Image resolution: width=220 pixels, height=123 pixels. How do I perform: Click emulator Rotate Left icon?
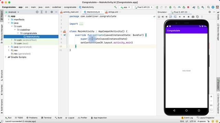[x=170, y=17]
